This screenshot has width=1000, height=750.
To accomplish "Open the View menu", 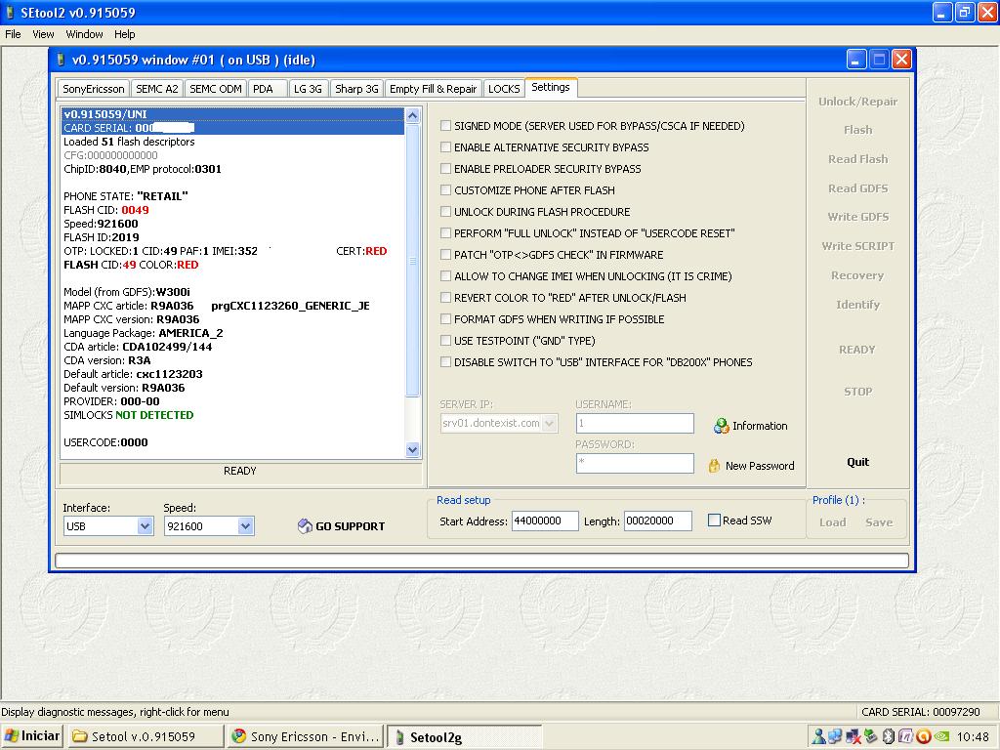I will tap(43, 34).
